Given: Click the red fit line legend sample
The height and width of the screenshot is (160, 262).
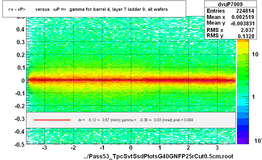Looking at the screenshot, I should (x=52, y=120).
